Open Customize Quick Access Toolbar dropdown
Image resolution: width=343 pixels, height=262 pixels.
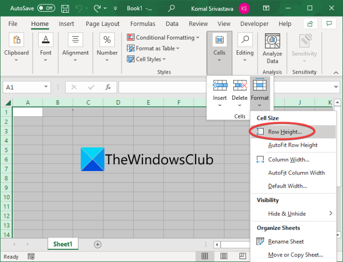point(115,8)
